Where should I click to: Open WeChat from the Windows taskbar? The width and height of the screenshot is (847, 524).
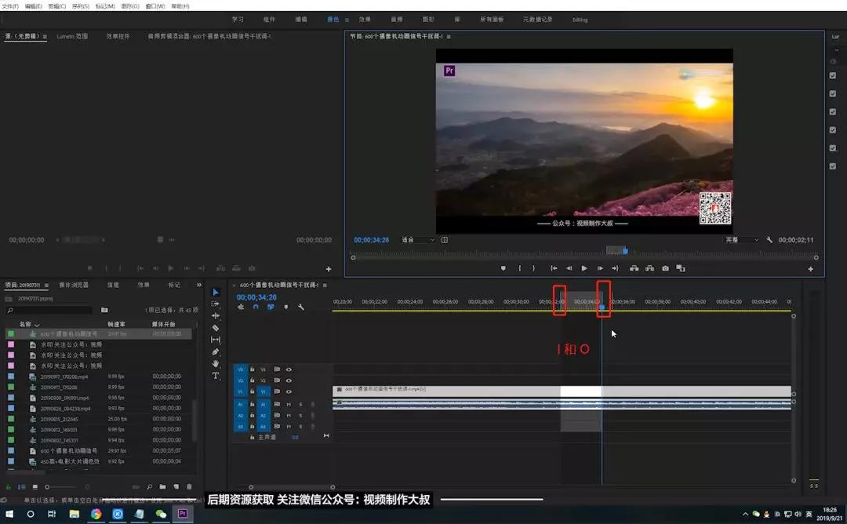coord(161,514)
